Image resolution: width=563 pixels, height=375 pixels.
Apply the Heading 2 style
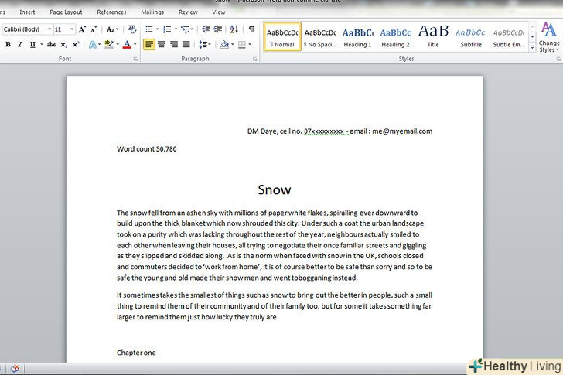(395, 36)
